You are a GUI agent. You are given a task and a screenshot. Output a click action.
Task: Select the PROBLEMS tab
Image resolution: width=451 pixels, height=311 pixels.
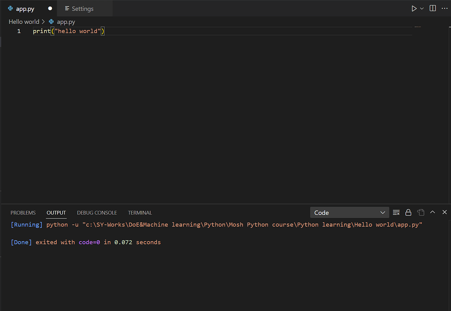click(23, 213)
